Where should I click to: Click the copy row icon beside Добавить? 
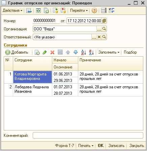point(37,52)
